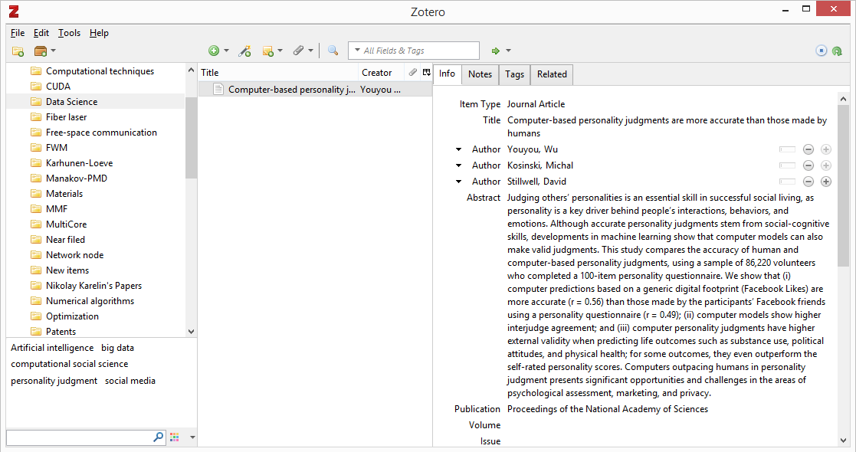
Task: Open creator type dropdown for Youyou, Wu
Action: 458,149
